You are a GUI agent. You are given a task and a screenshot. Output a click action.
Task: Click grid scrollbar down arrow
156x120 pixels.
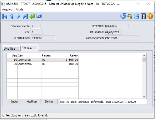click(144, 97)
